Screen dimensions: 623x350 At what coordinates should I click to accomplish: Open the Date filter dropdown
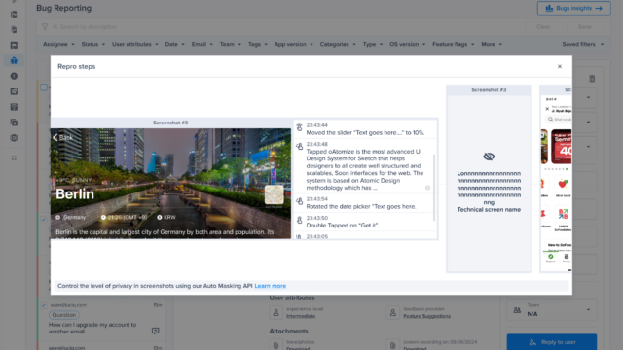tap(175, 44)
